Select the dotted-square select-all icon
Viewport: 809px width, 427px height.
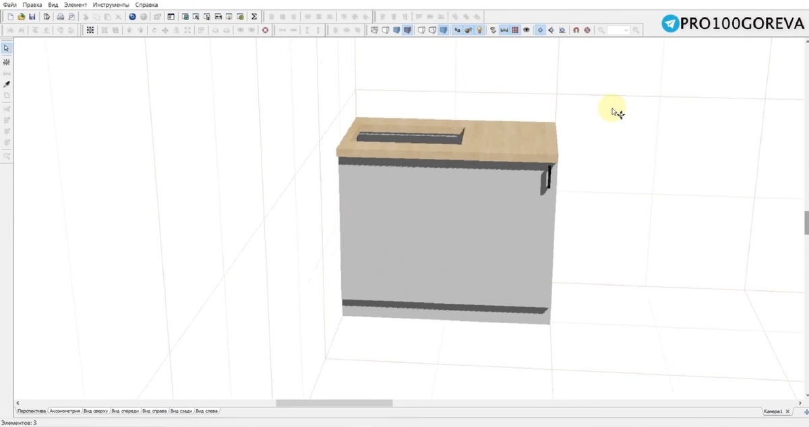(x=90, y=30)
